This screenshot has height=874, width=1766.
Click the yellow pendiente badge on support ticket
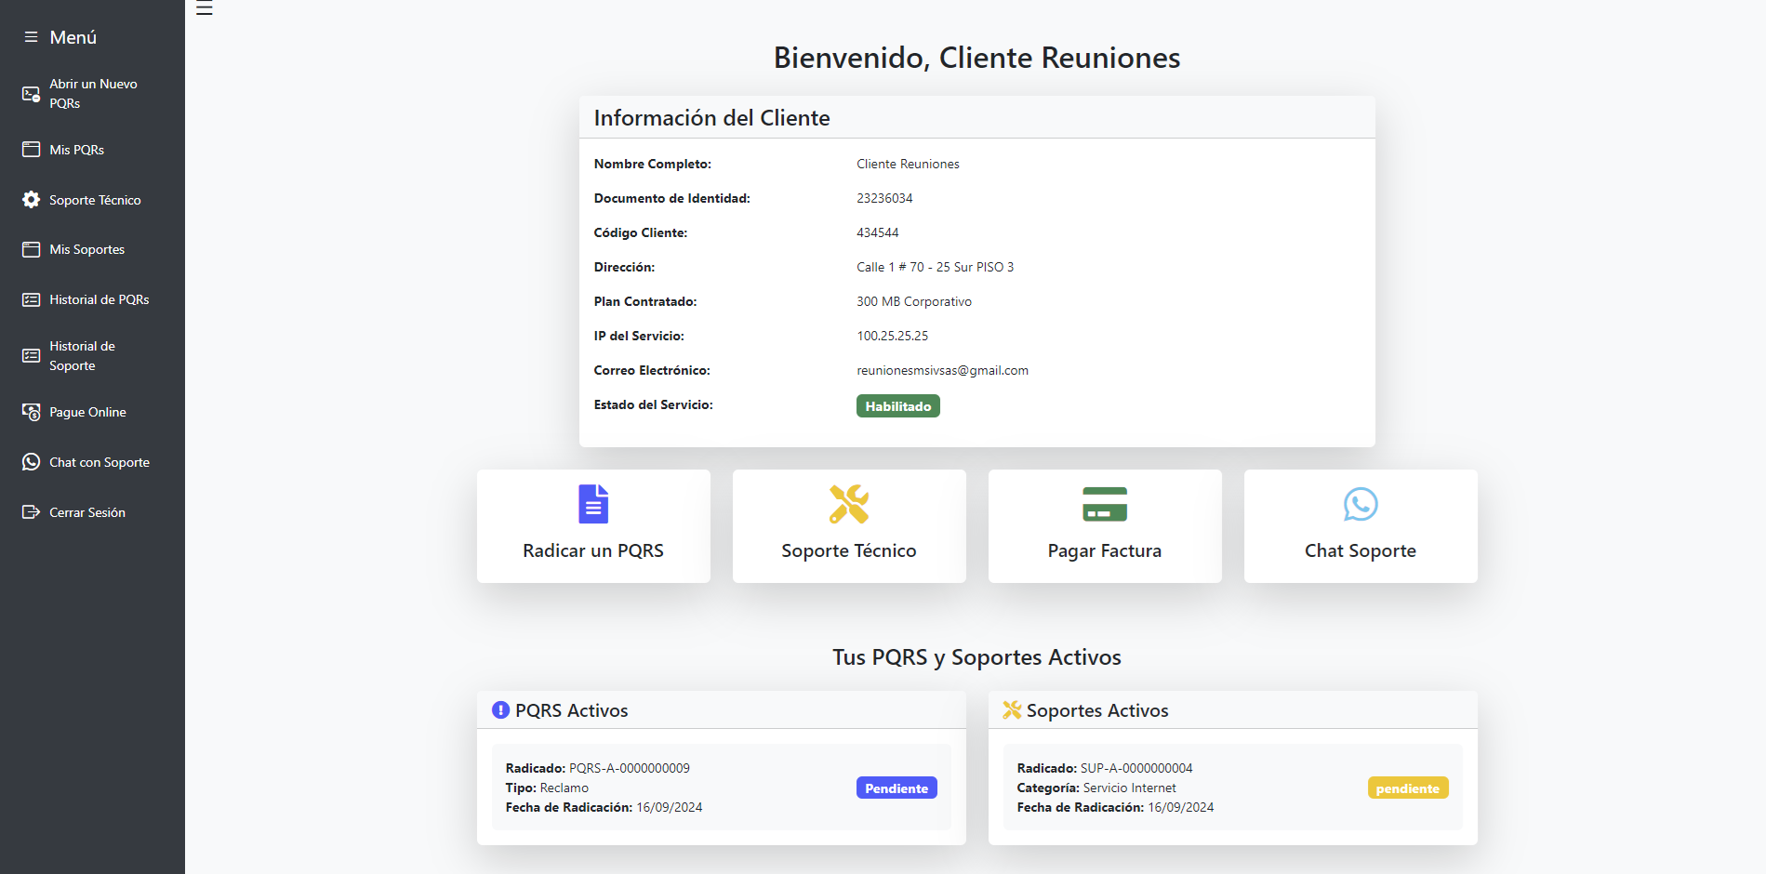(1407, 788)
